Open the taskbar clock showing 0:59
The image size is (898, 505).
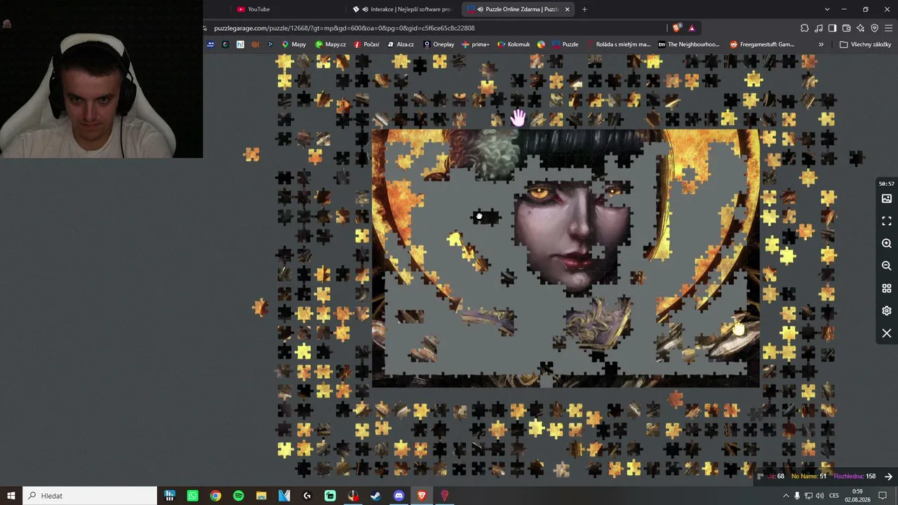click(857, 496)
